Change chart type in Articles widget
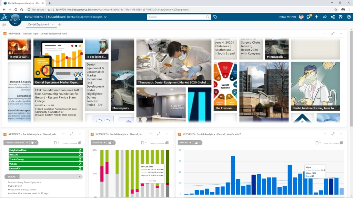This screenshot has height=198, width=353. [x=198, y=143]
